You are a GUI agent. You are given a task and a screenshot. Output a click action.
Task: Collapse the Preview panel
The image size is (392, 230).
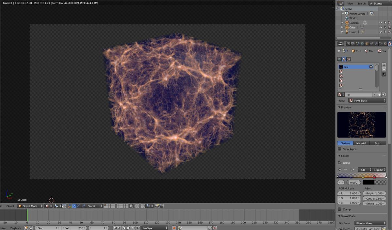(339, 107)
